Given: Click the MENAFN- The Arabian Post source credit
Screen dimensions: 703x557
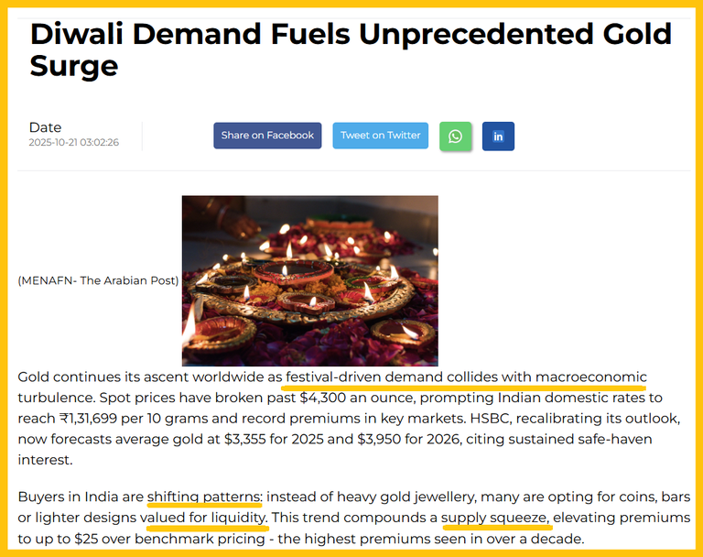Looking at the screenshot, I should click(x=98, y=280).
